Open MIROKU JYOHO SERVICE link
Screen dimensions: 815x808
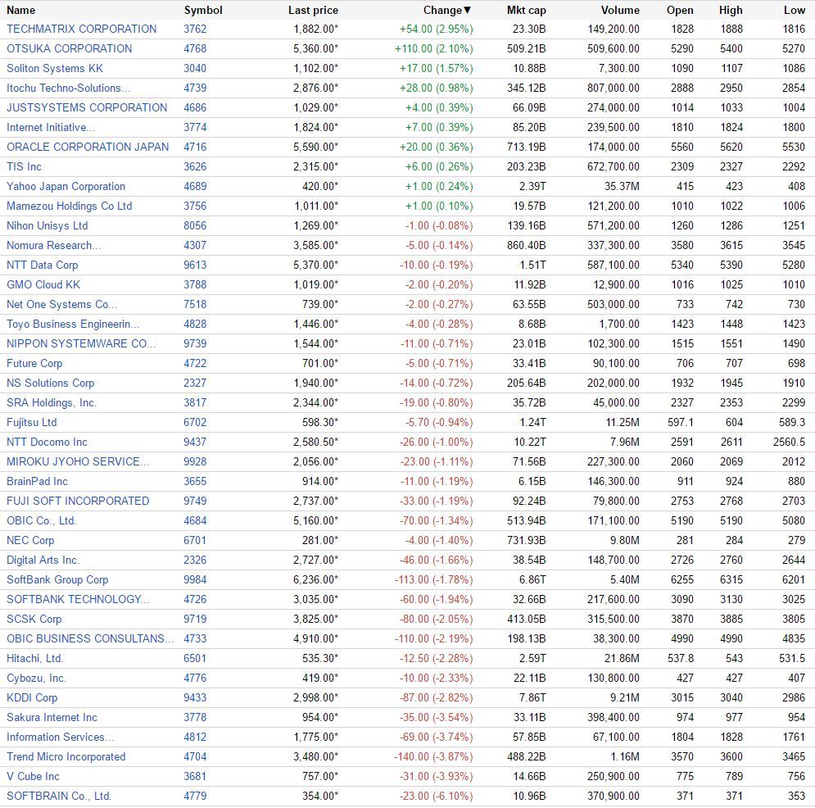click(x=78, y=462)
